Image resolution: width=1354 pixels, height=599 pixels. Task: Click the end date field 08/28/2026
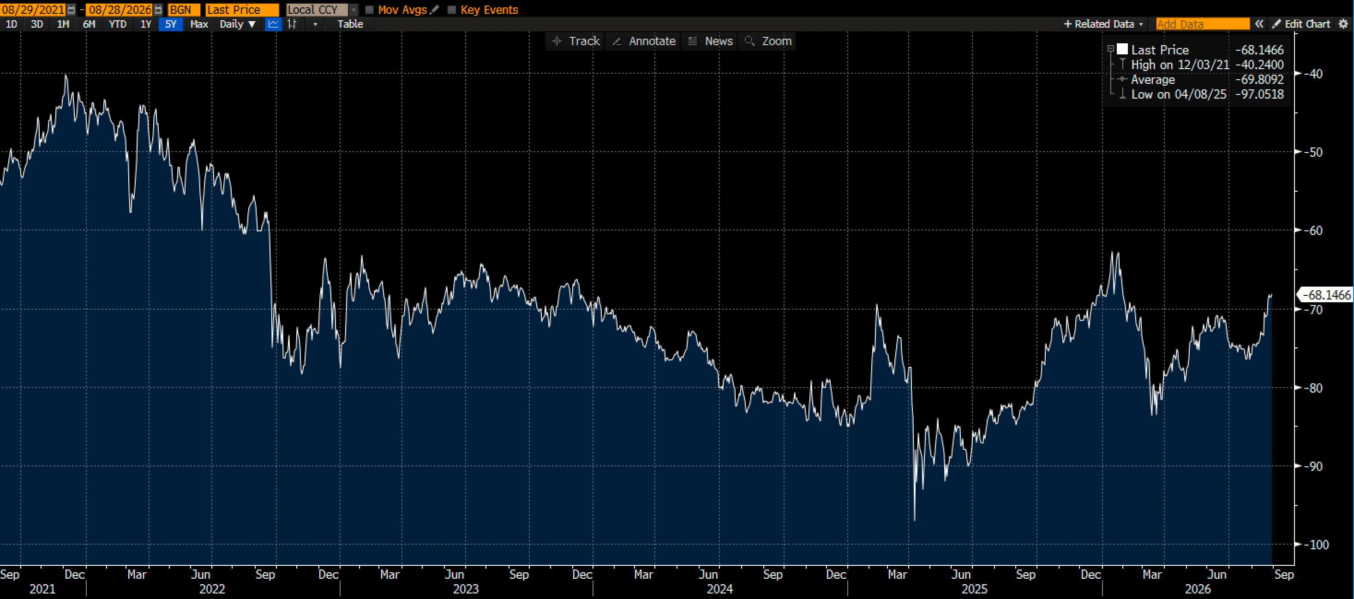click(x=120, y=10)
